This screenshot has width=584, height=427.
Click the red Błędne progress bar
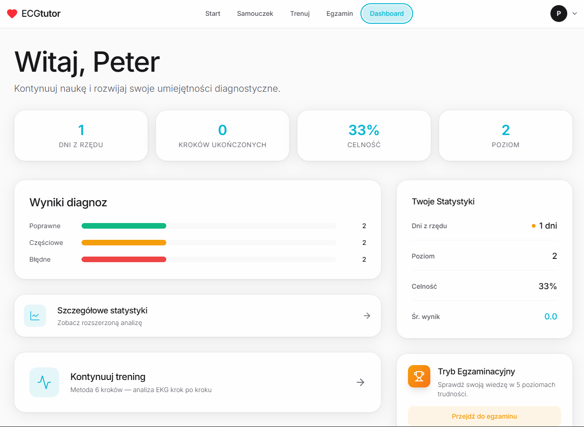(x=124, y=259)
